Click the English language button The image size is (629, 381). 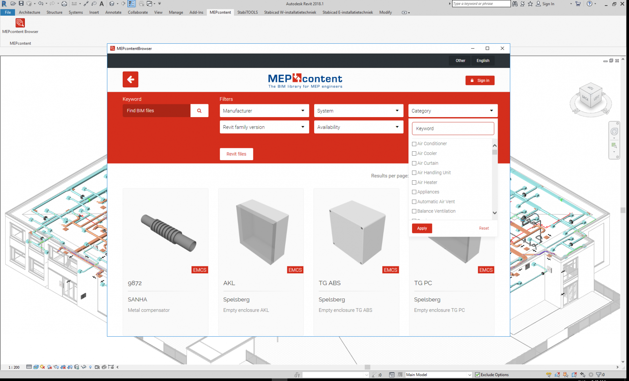[x=483, y=60]
